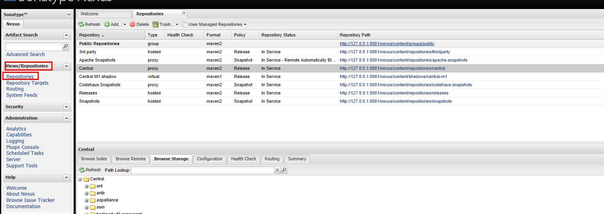Collapse the Administration panel

[66, 118]
